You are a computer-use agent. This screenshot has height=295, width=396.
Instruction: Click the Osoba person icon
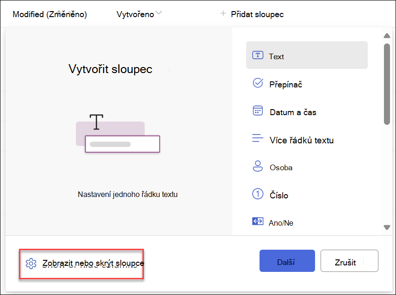tap(258, 166)
